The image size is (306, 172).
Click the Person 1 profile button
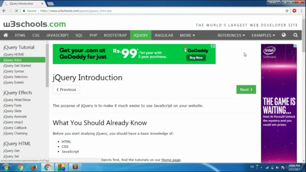tap(273, 2)
